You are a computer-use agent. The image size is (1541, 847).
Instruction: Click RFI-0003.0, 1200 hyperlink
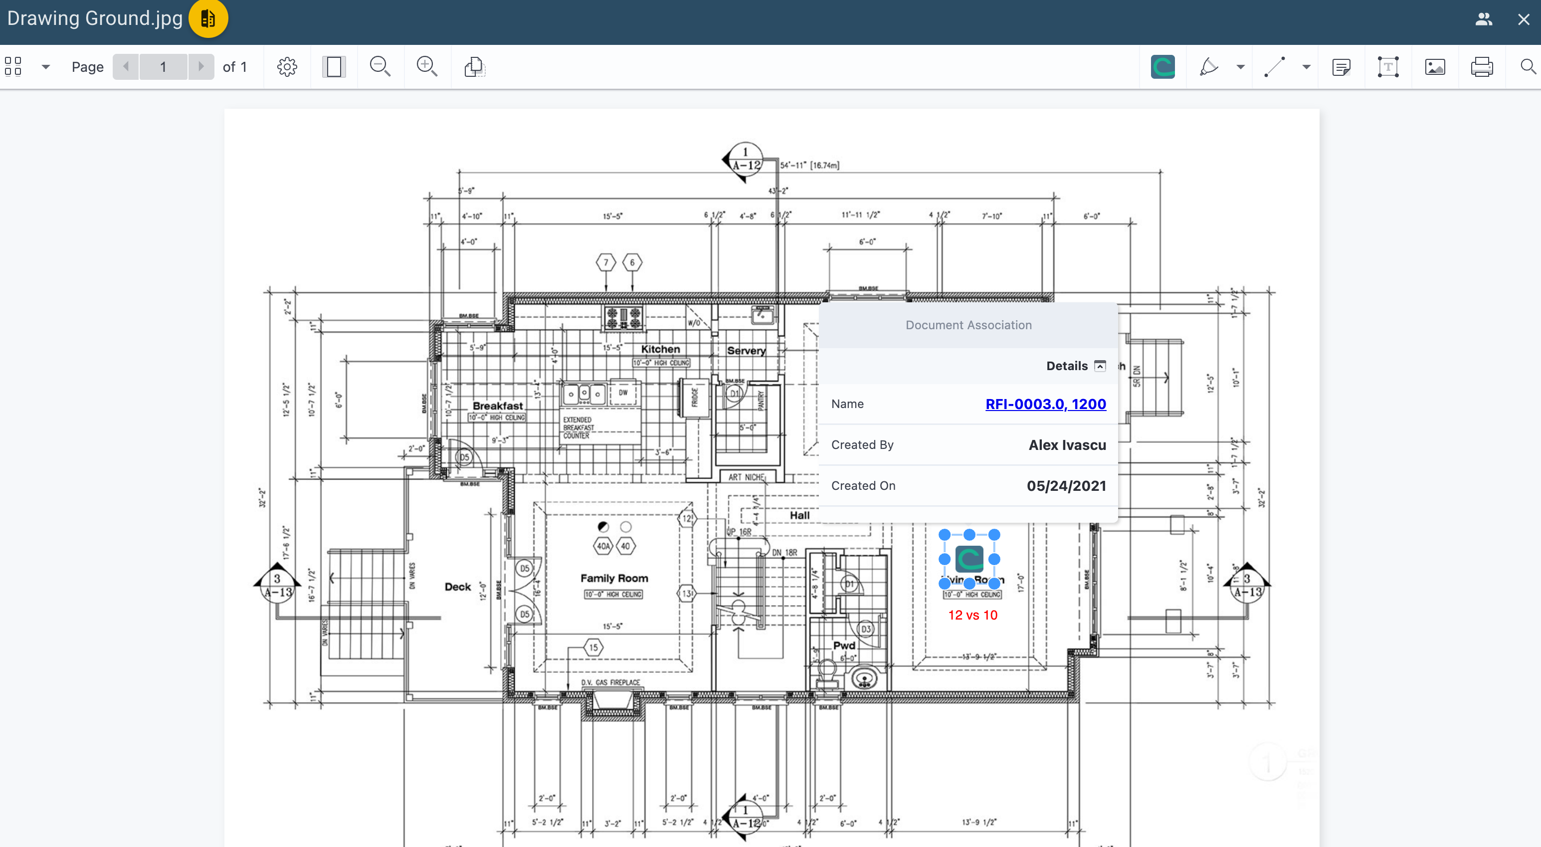[x=1046, y=404]
